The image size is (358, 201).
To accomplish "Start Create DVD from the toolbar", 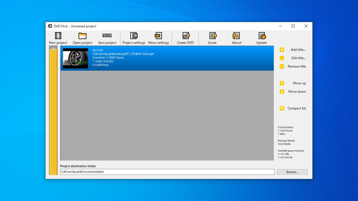I will tap(185, 38).
